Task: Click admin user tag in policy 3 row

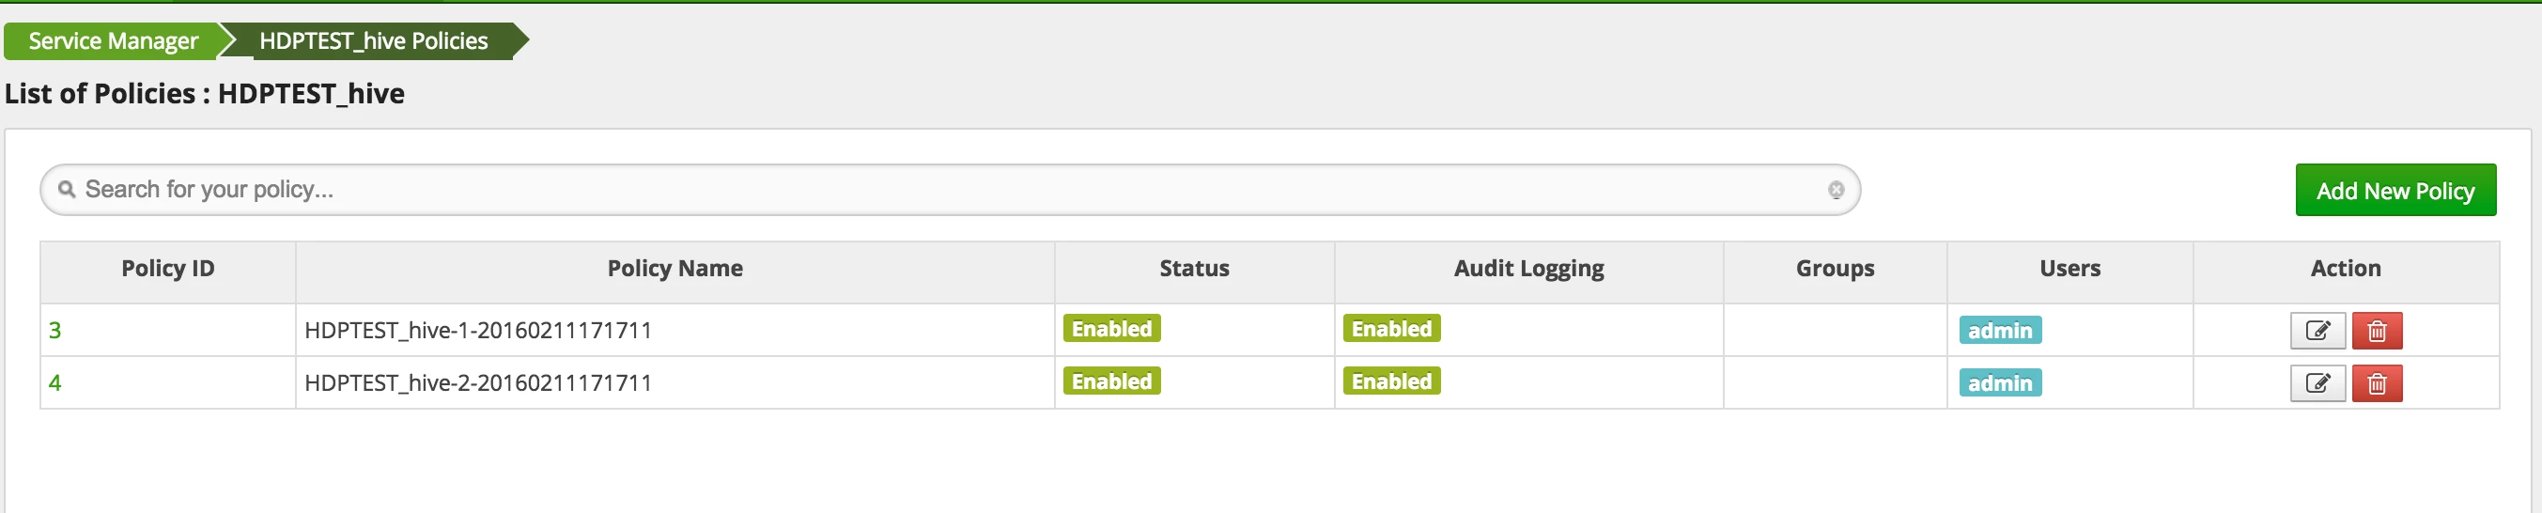Action: pos(2000,331)
